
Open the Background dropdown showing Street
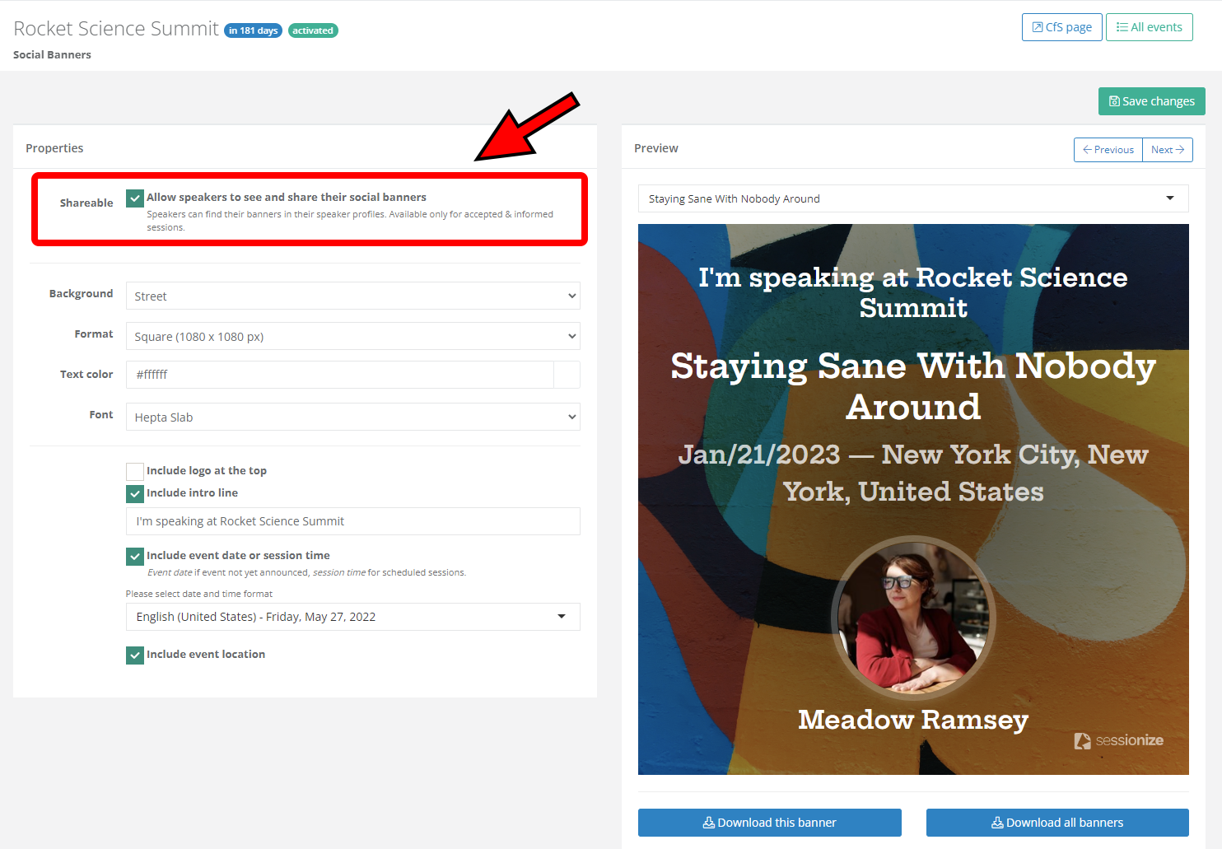352,296
